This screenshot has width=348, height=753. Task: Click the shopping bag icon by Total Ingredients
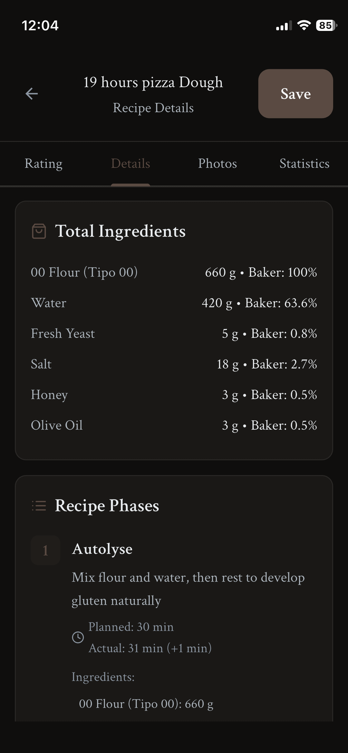coord(39,231)
